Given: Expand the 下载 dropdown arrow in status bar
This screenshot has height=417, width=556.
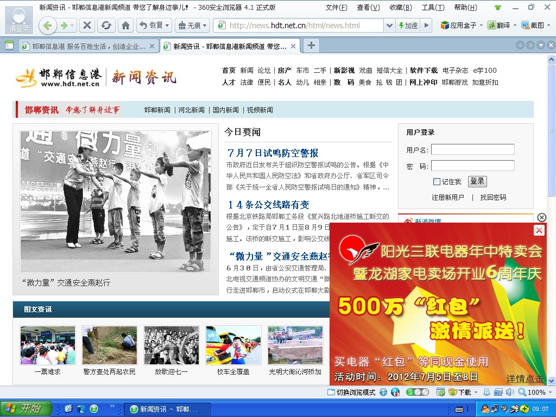Looking at the screenshot, I should pyautogui.click(x=476, y=392).
